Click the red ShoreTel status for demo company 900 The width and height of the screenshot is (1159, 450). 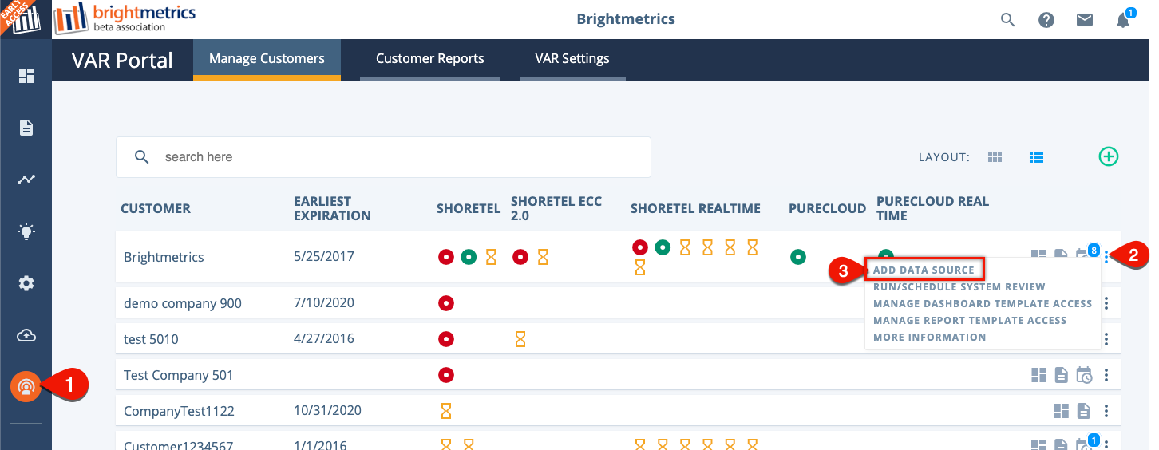(x=446, y=303)
